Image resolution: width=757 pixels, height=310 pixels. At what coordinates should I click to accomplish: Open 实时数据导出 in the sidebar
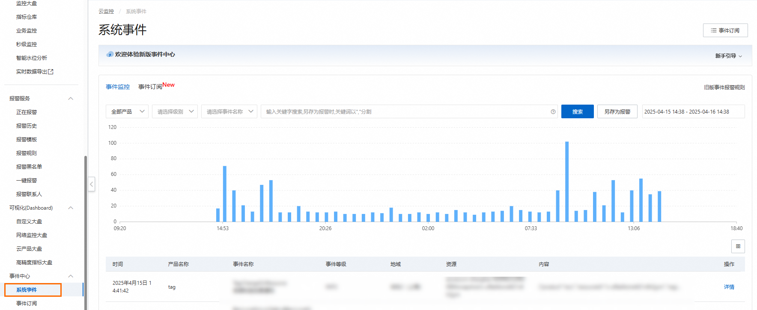tap(32, 72)
